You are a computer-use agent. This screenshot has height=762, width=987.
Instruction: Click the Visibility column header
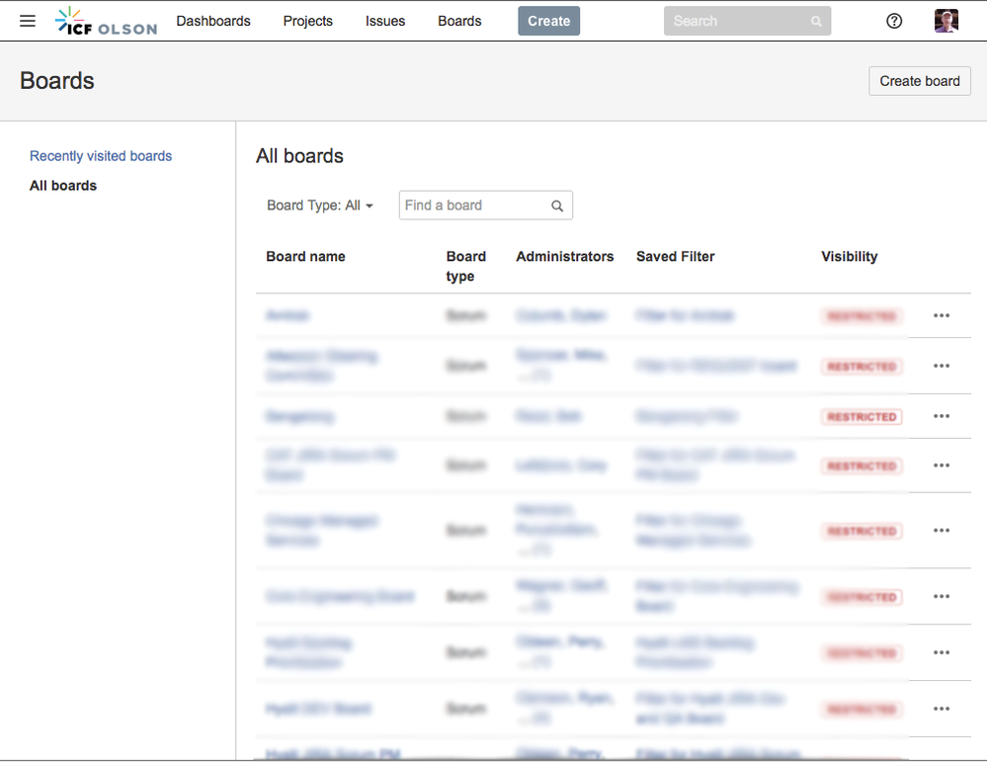(849, 256)
